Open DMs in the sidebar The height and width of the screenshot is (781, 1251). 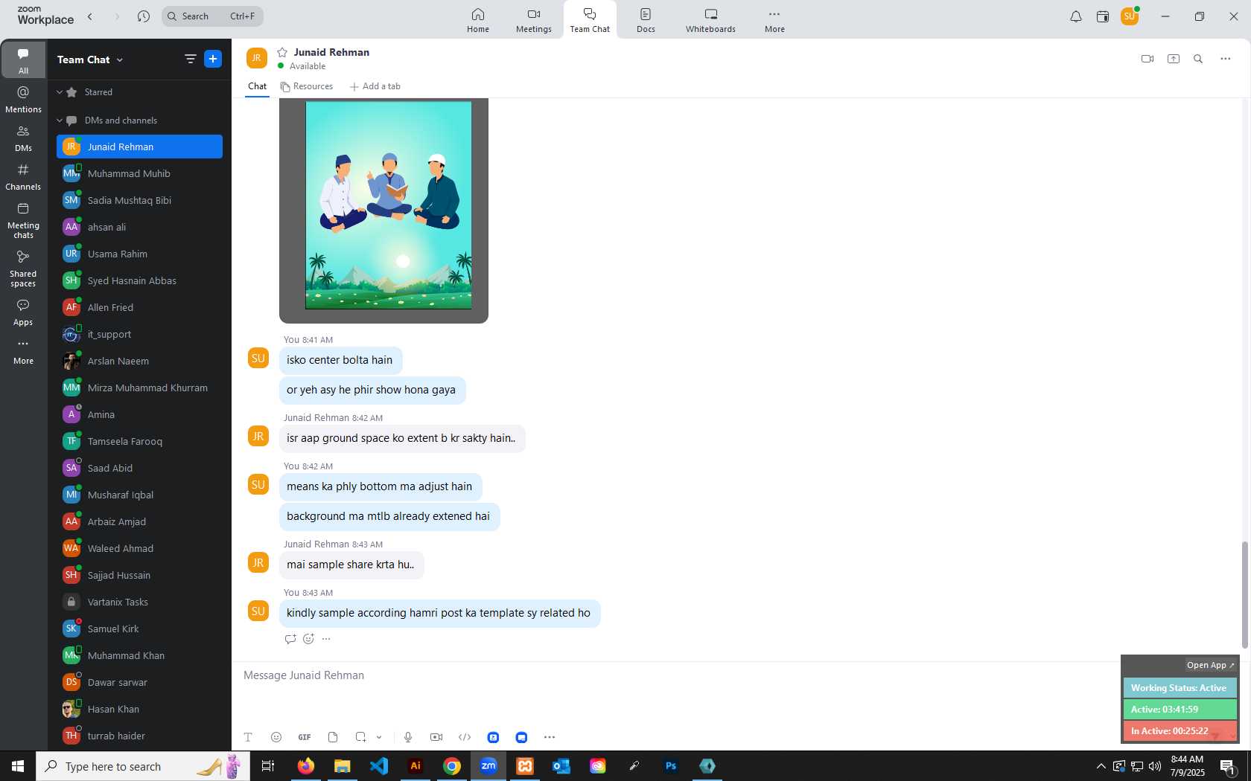click(23, 138)
